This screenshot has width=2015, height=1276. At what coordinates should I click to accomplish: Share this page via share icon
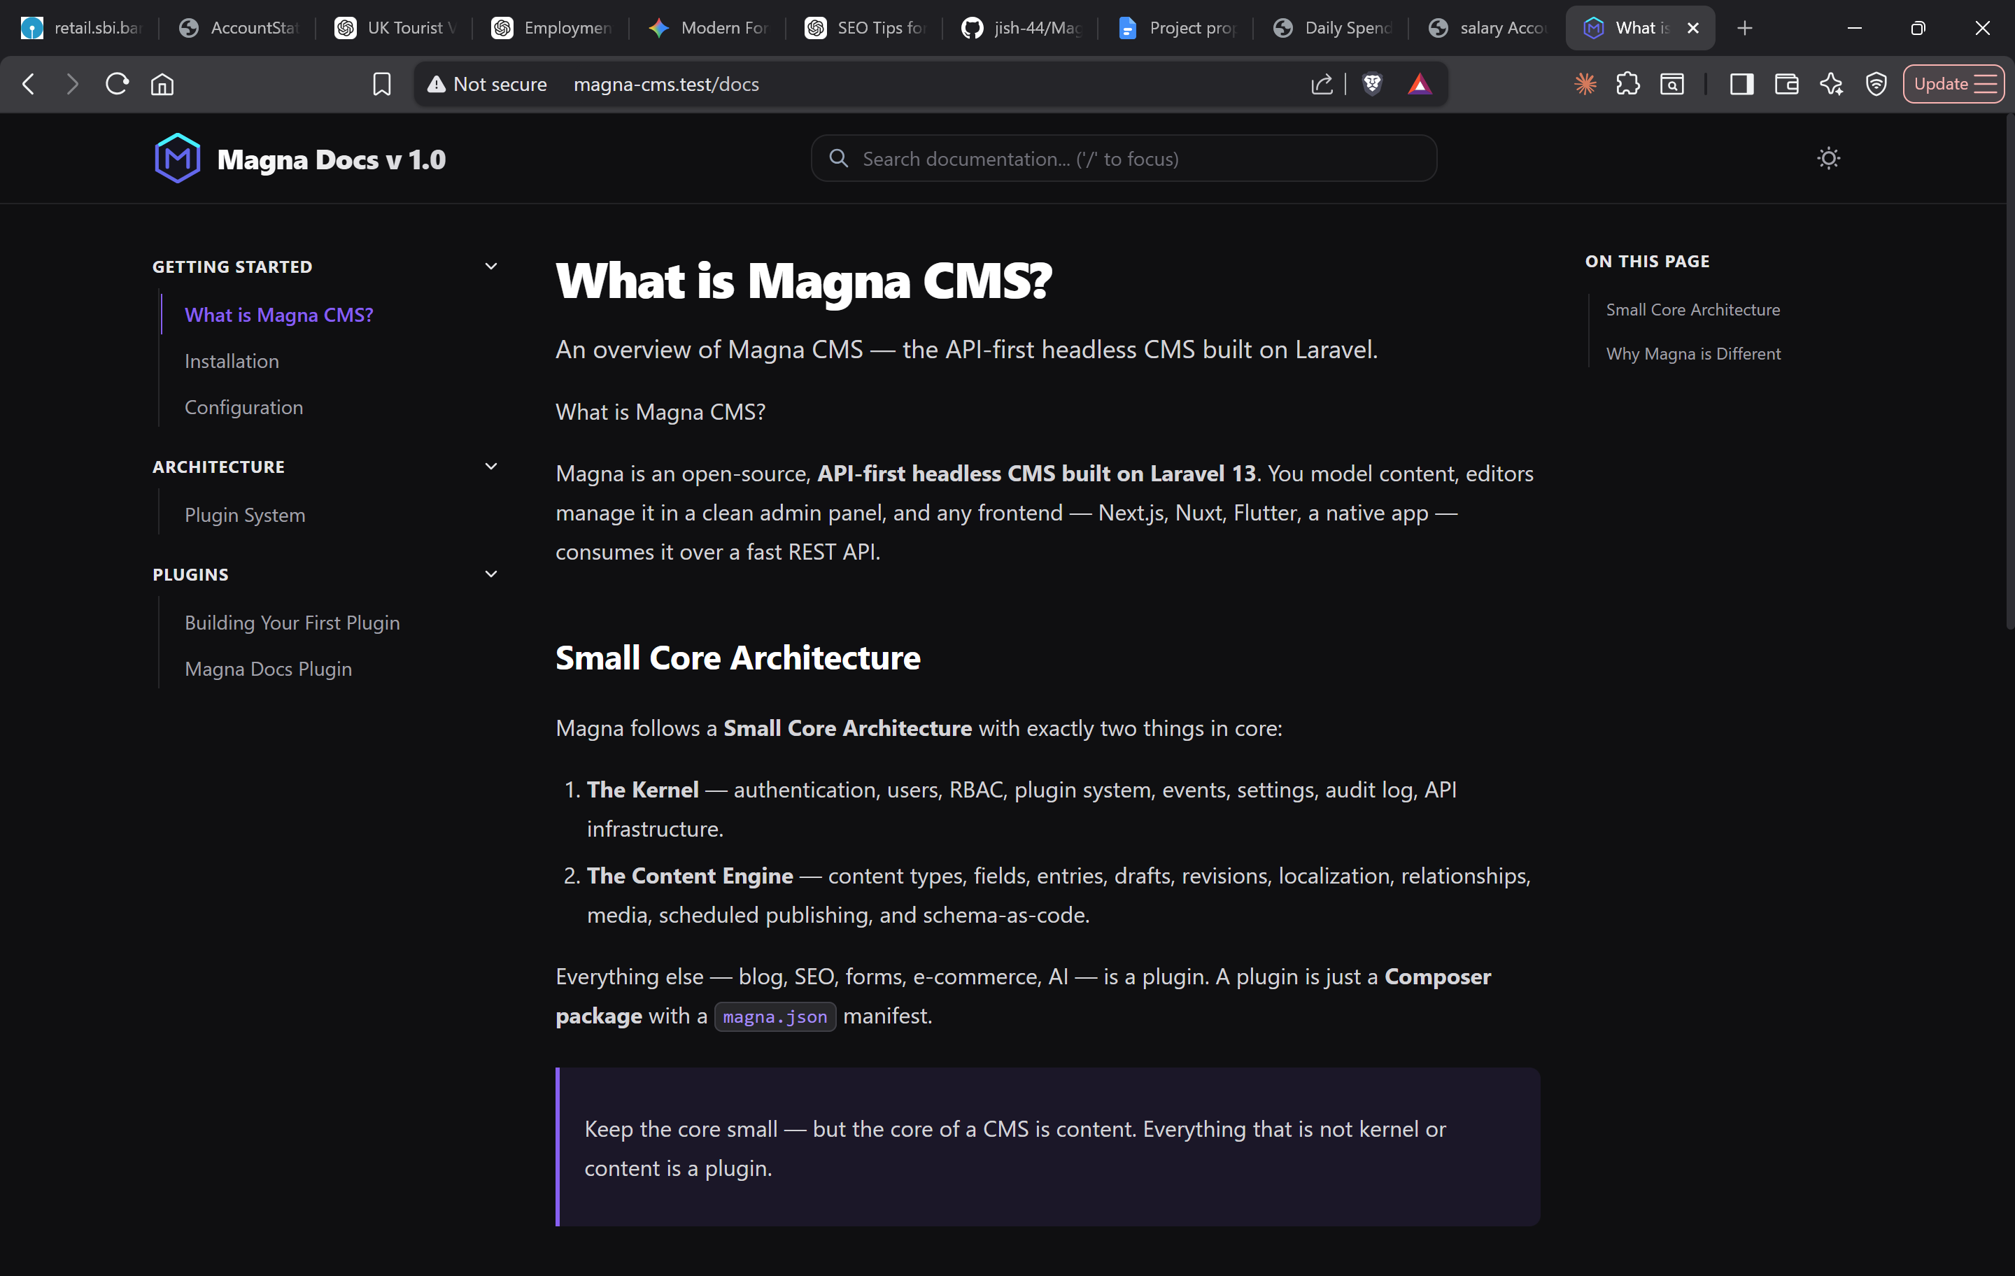click(x=1322, y=85)
